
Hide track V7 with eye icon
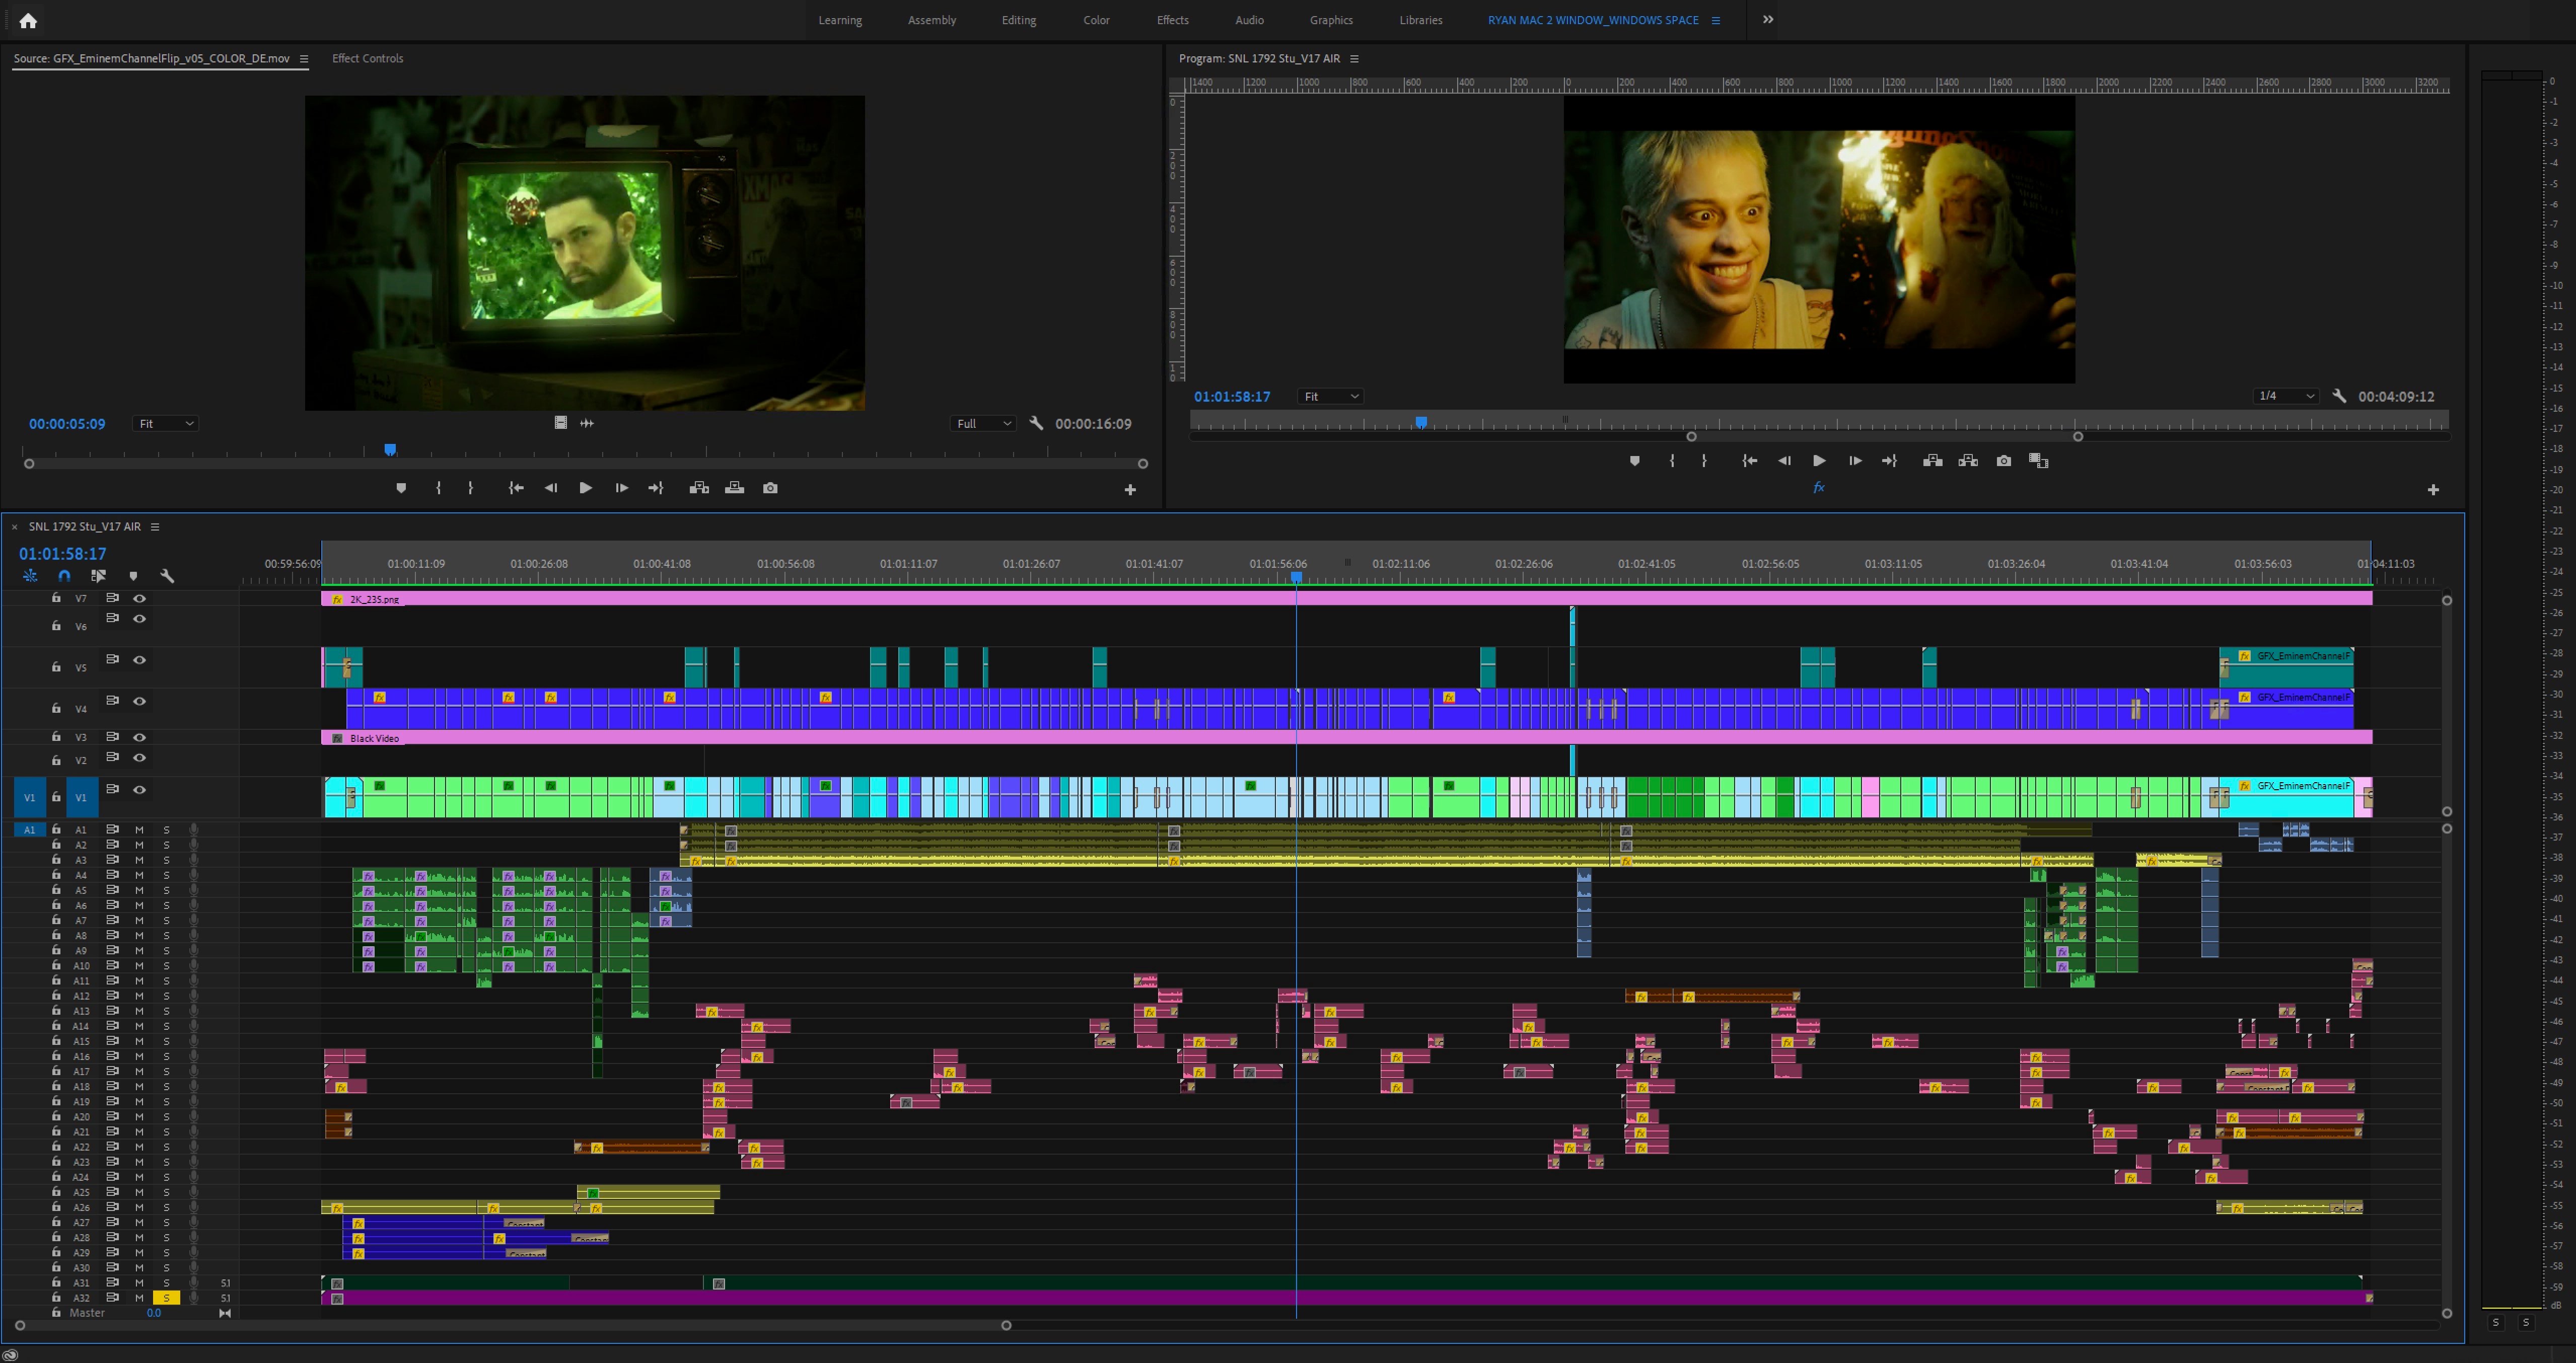pyautogui.click(x=140, y=598)
